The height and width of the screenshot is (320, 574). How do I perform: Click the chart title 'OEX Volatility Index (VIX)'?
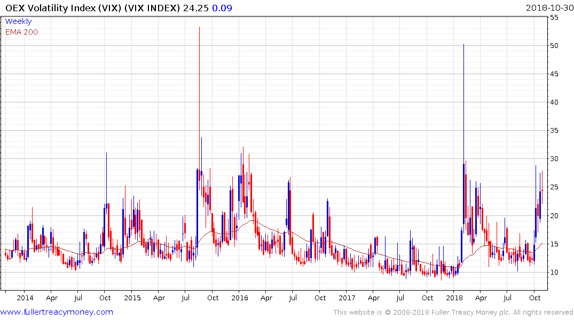63,8
